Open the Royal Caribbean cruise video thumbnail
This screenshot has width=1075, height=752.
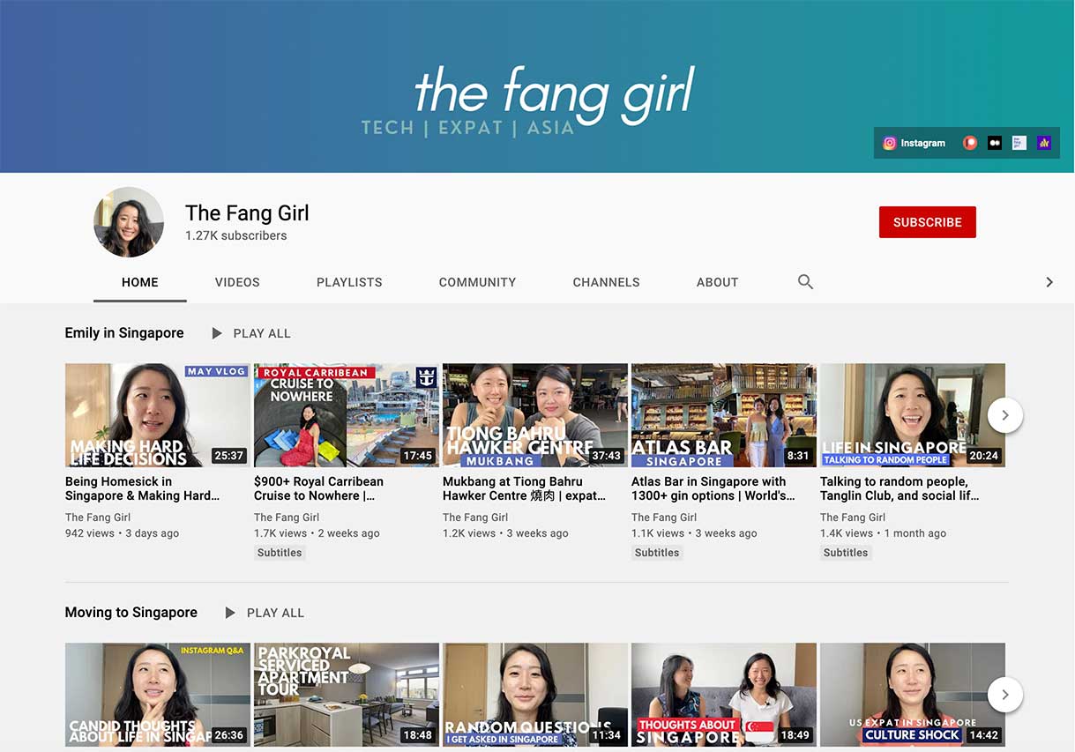346,415
